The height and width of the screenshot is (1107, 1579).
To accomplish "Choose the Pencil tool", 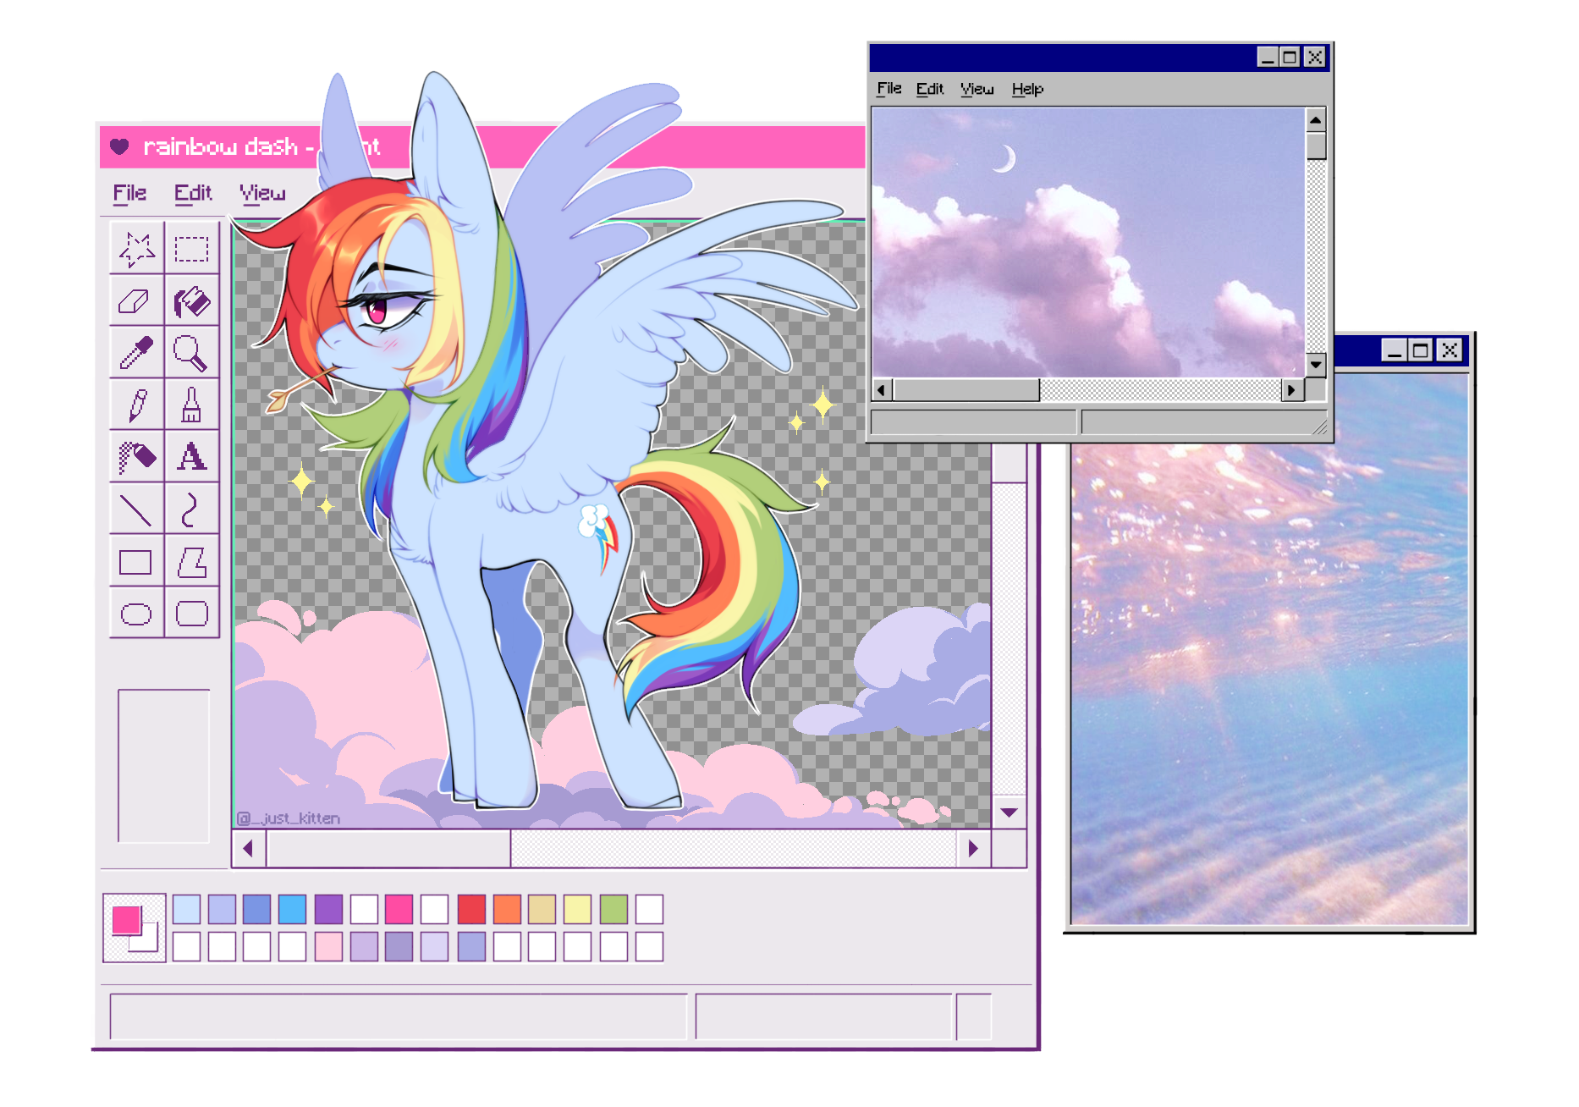I will [x=136, y=405].
